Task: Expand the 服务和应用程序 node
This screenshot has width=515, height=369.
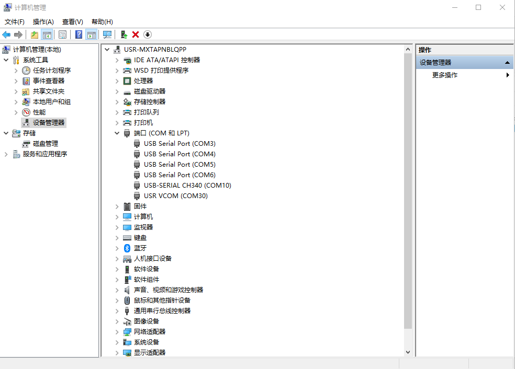Action: (6, 154)
